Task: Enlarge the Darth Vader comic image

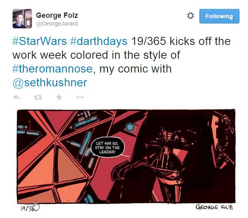Action: coord(126,156)
